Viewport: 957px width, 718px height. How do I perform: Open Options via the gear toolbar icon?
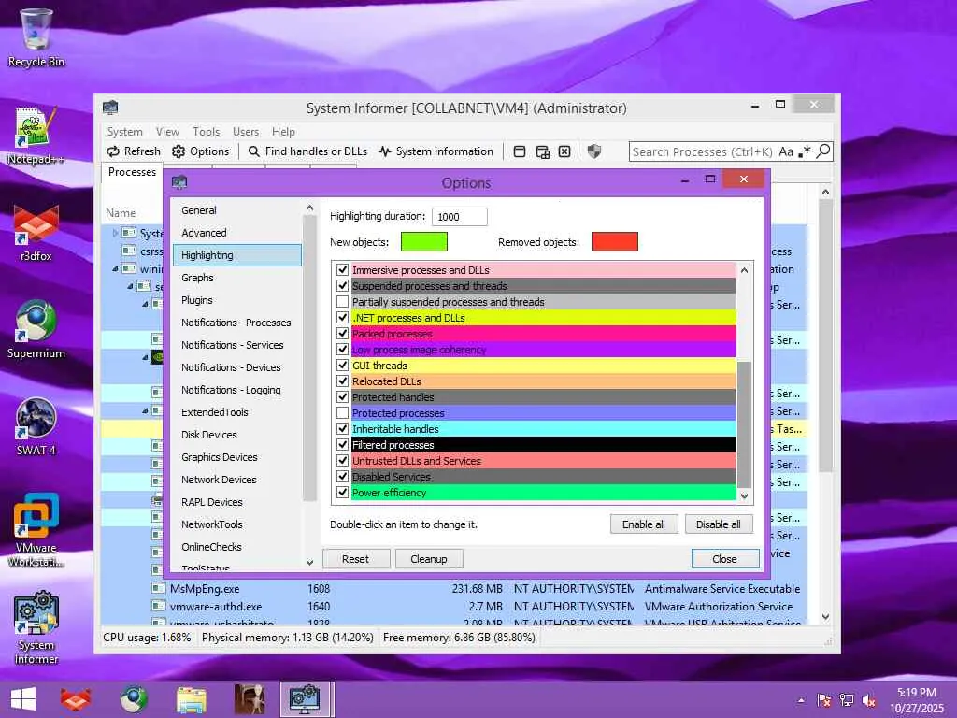click(179, 151)
